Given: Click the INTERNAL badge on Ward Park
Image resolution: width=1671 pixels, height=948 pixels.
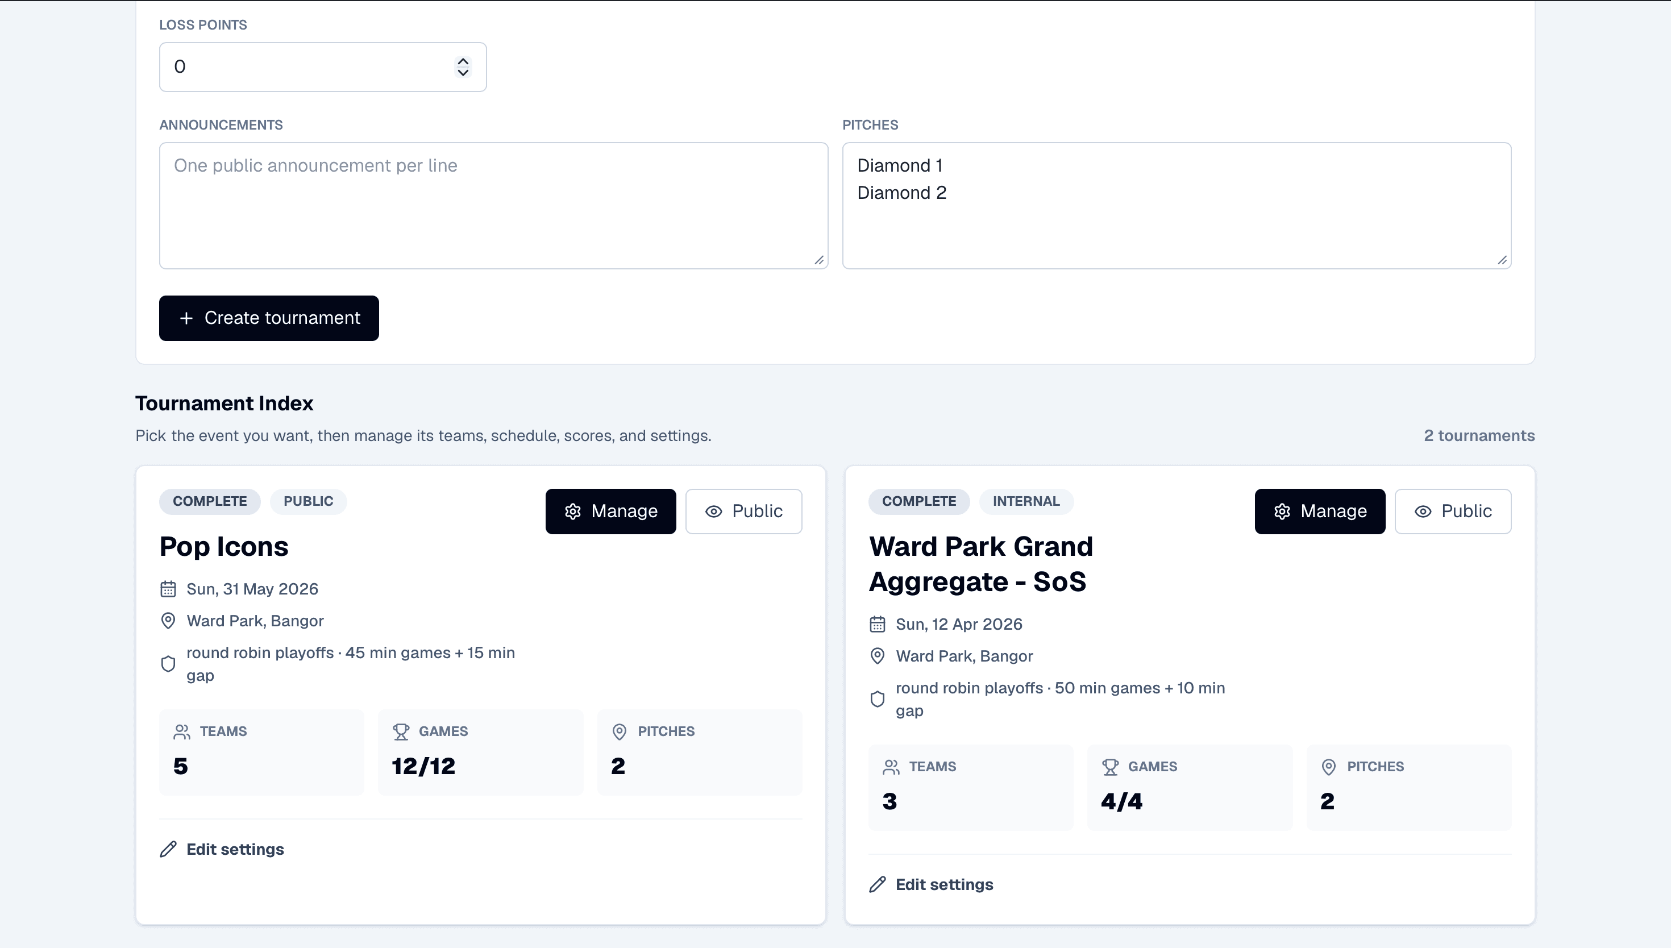Looking at the screenshot, I should [x=1026, y=501].
